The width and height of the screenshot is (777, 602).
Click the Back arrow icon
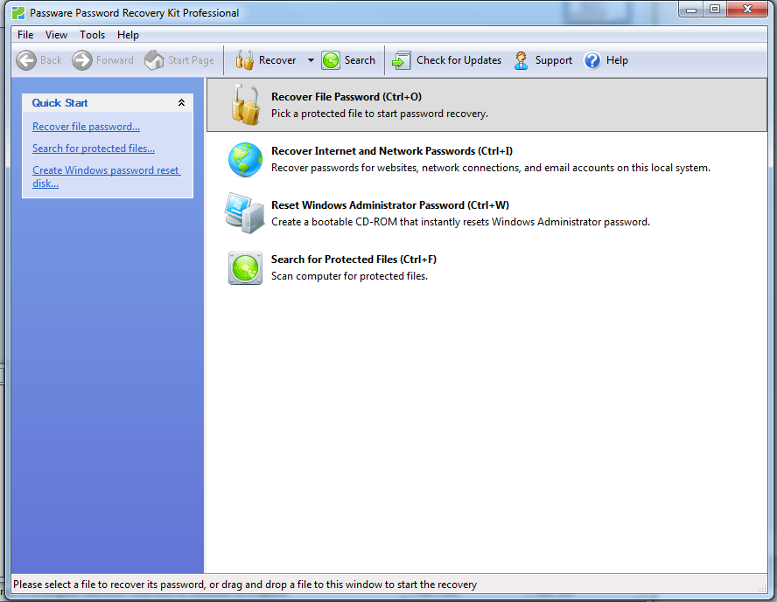tap(25, 60)
